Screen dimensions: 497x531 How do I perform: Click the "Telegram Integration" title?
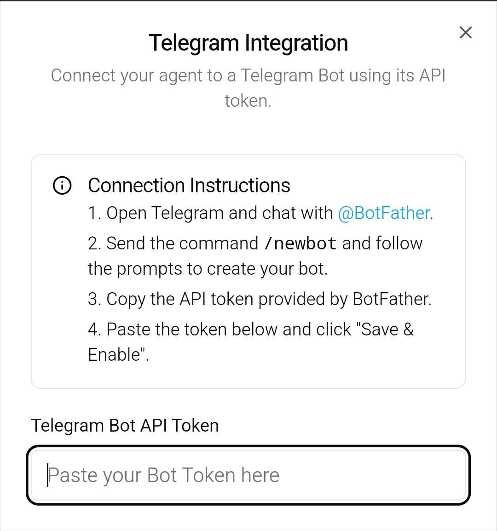(248, 43)
